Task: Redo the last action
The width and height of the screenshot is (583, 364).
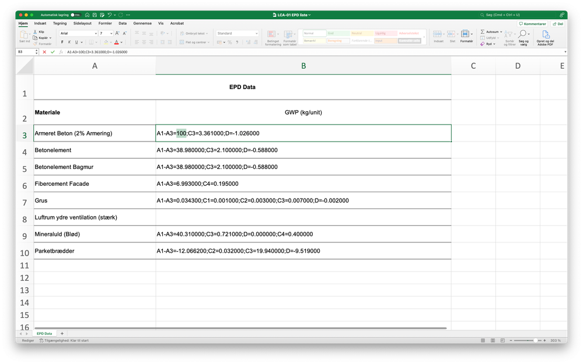Action: [120, 15]
